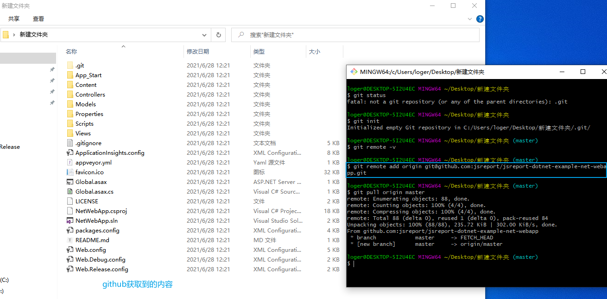Click the 'git pull origin master' command line
Image resolution: width=607 pixels, height=299 pixels.
[x=386, y=192]
